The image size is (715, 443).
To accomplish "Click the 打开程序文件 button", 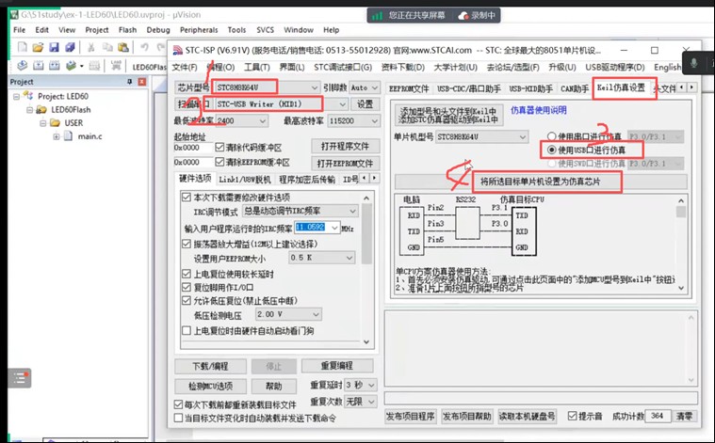I will [x=345, y=146].
